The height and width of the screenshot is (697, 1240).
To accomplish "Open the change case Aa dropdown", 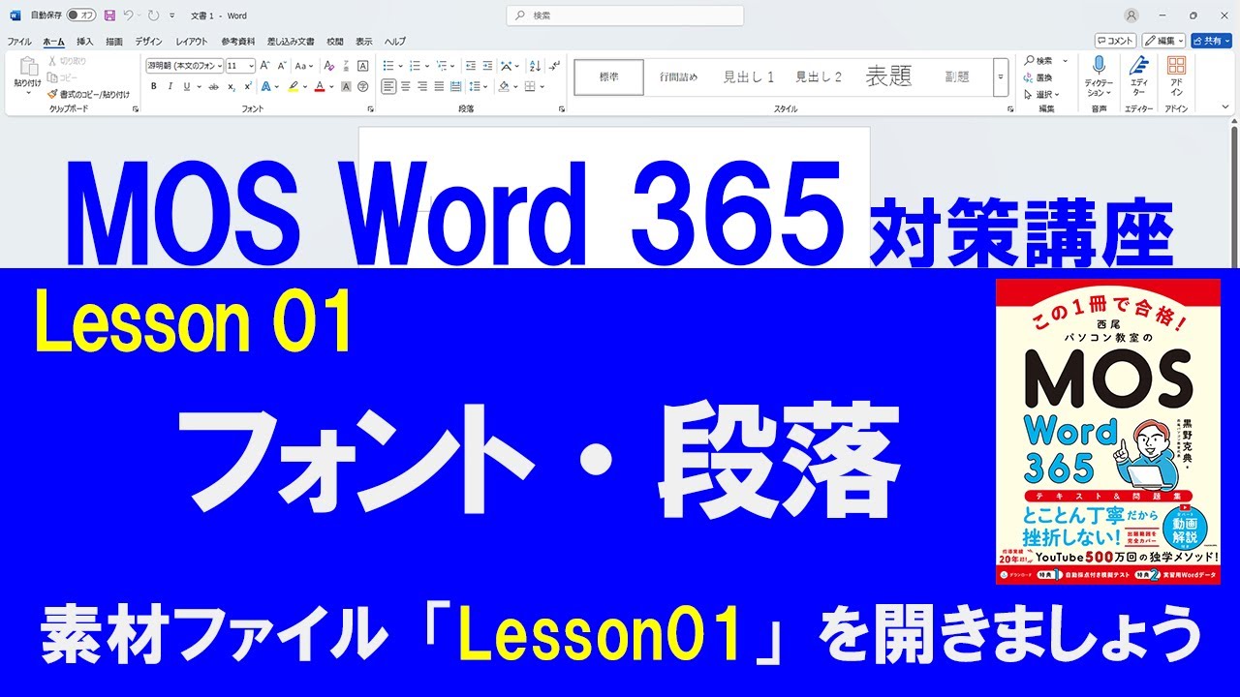I will 304,66.
